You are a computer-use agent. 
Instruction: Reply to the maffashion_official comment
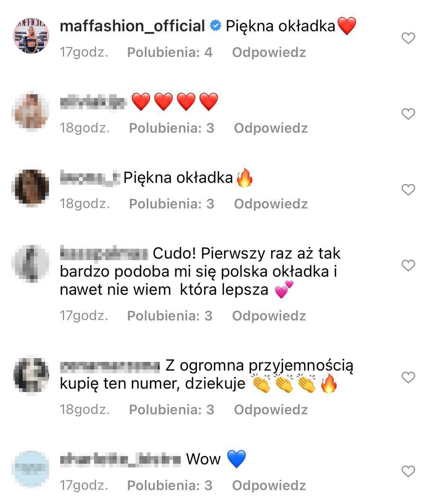pyautogui.click(x=269, y=52)
